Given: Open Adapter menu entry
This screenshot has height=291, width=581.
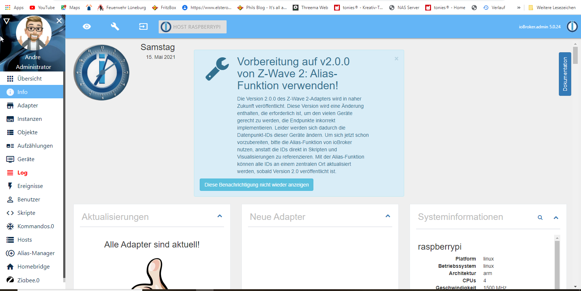Looking at the screenshot, I should tap(32, 105).
